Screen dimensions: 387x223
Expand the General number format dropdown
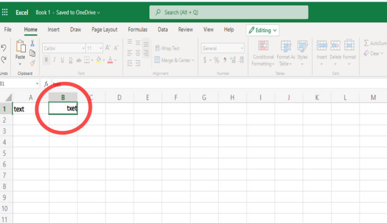222,48
